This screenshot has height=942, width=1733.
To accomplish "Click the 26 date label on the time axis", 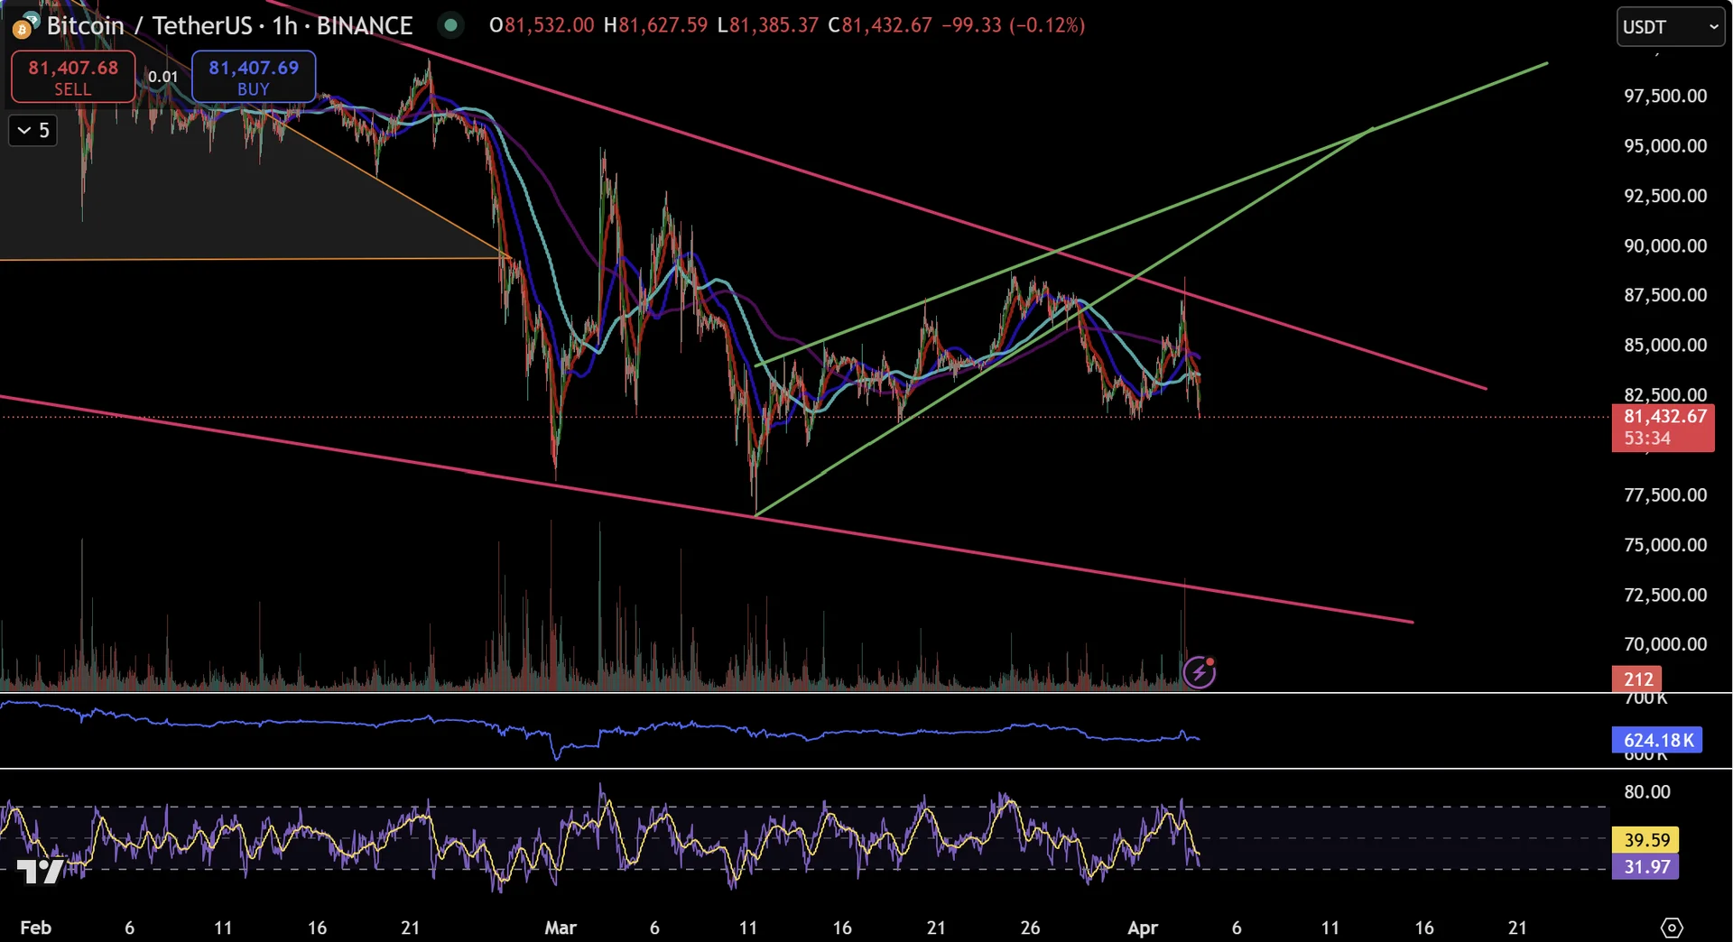I will 1030,928.
